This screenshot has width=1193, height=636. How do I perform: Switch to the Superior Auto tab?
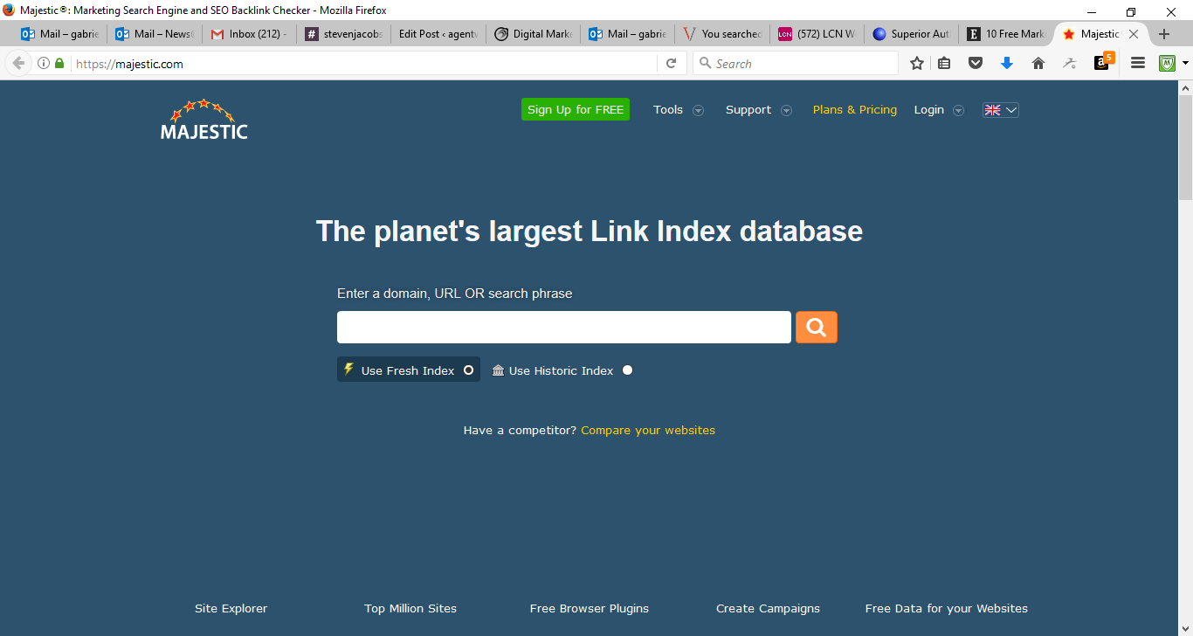click(911, 34)
